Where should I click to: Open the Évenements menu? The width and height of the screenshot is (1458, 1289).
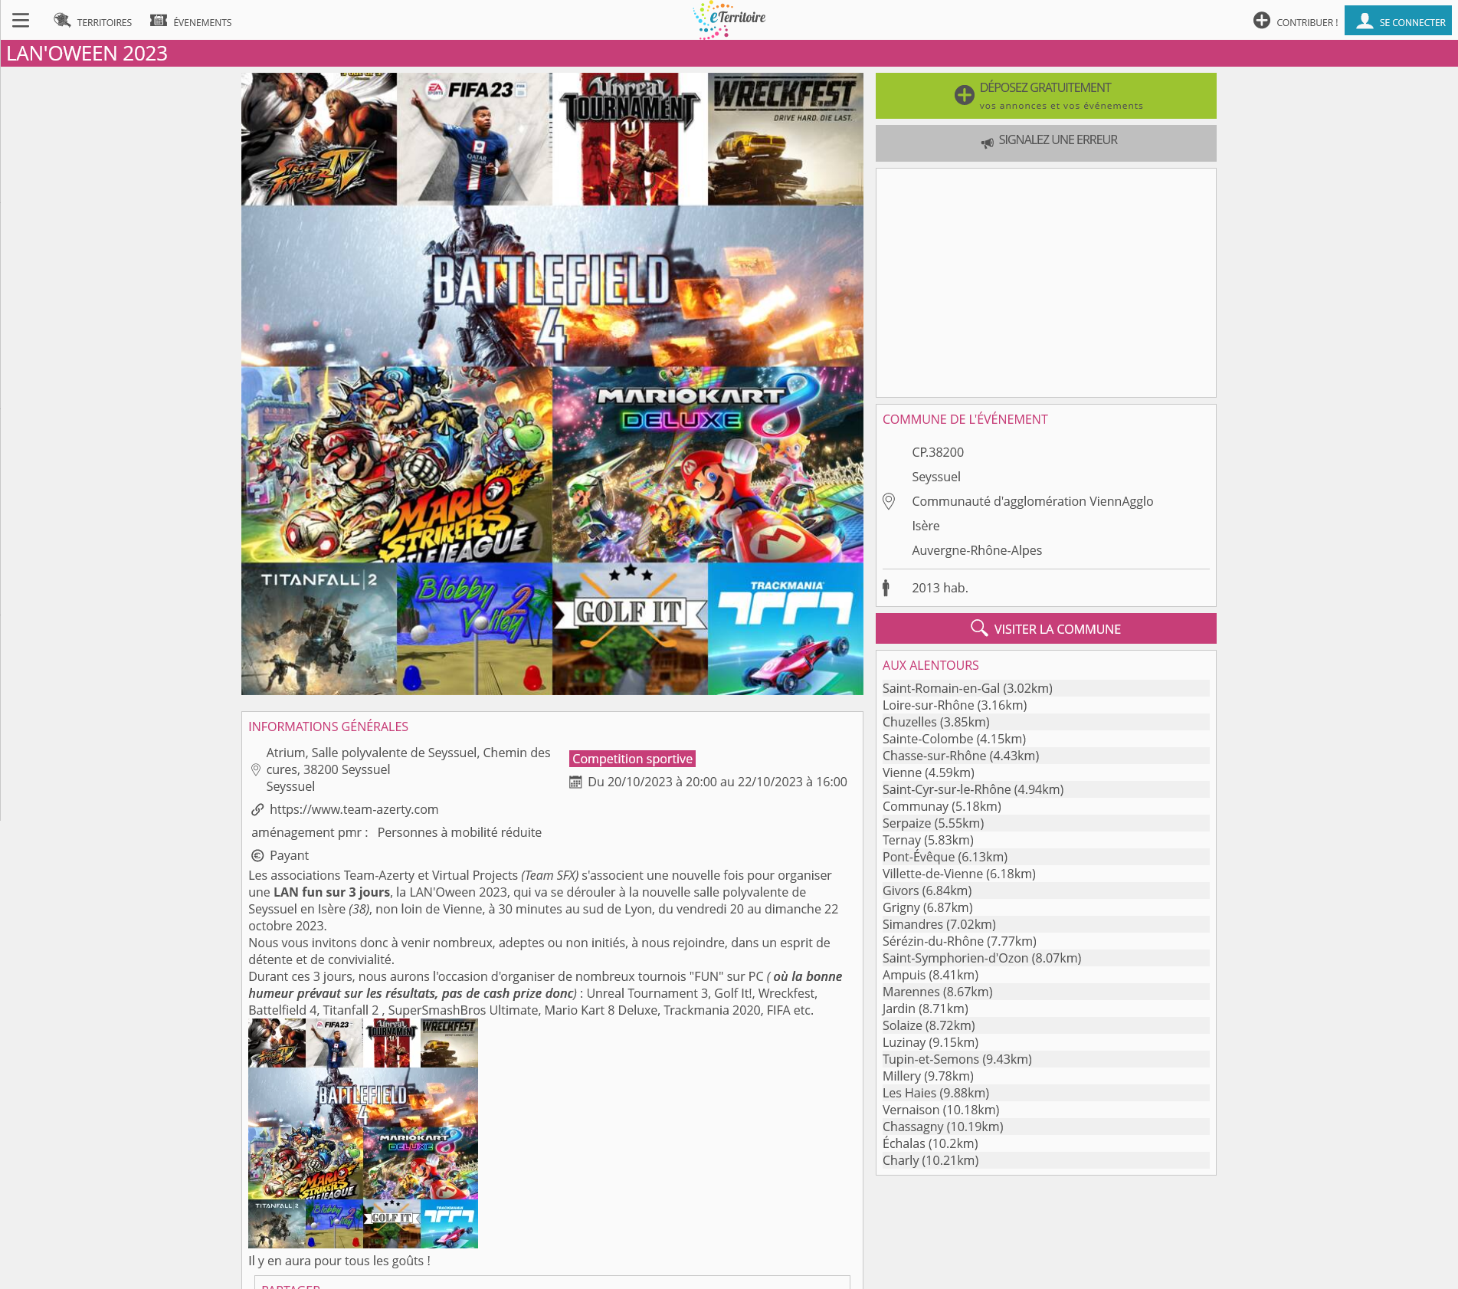click(191, 21)
